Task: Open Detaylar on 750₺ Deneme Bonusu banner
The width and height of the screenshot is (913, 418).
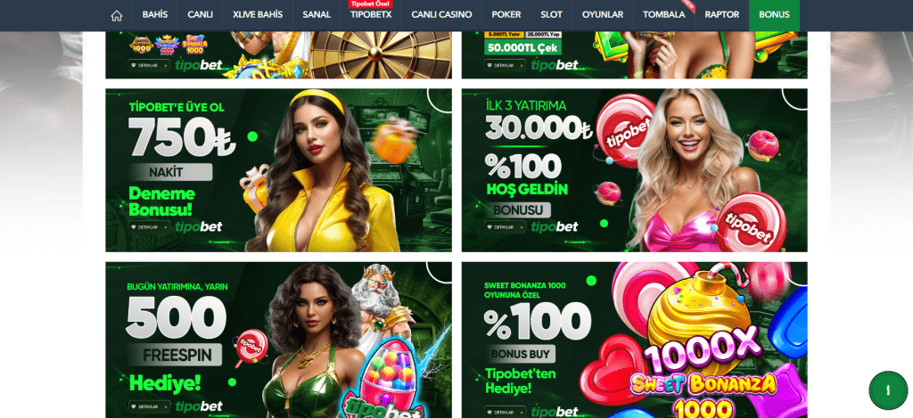Action: [x=149, y=227]
